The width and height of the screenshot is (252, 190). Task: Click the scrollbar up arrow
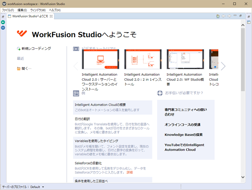click(243, 25)
